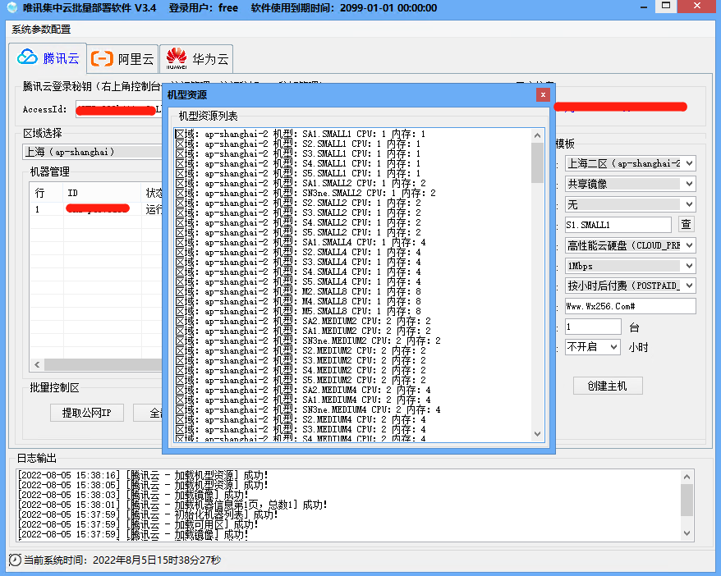Select the SA2.MEDIUM2 resource row
Viewport: 721px width, 576px height.
(x=303, y=321)
